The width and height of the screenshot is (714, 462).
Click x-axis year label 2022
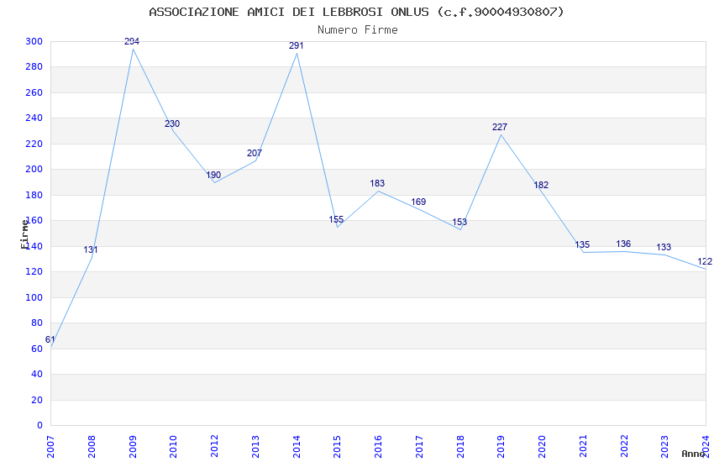624,447
